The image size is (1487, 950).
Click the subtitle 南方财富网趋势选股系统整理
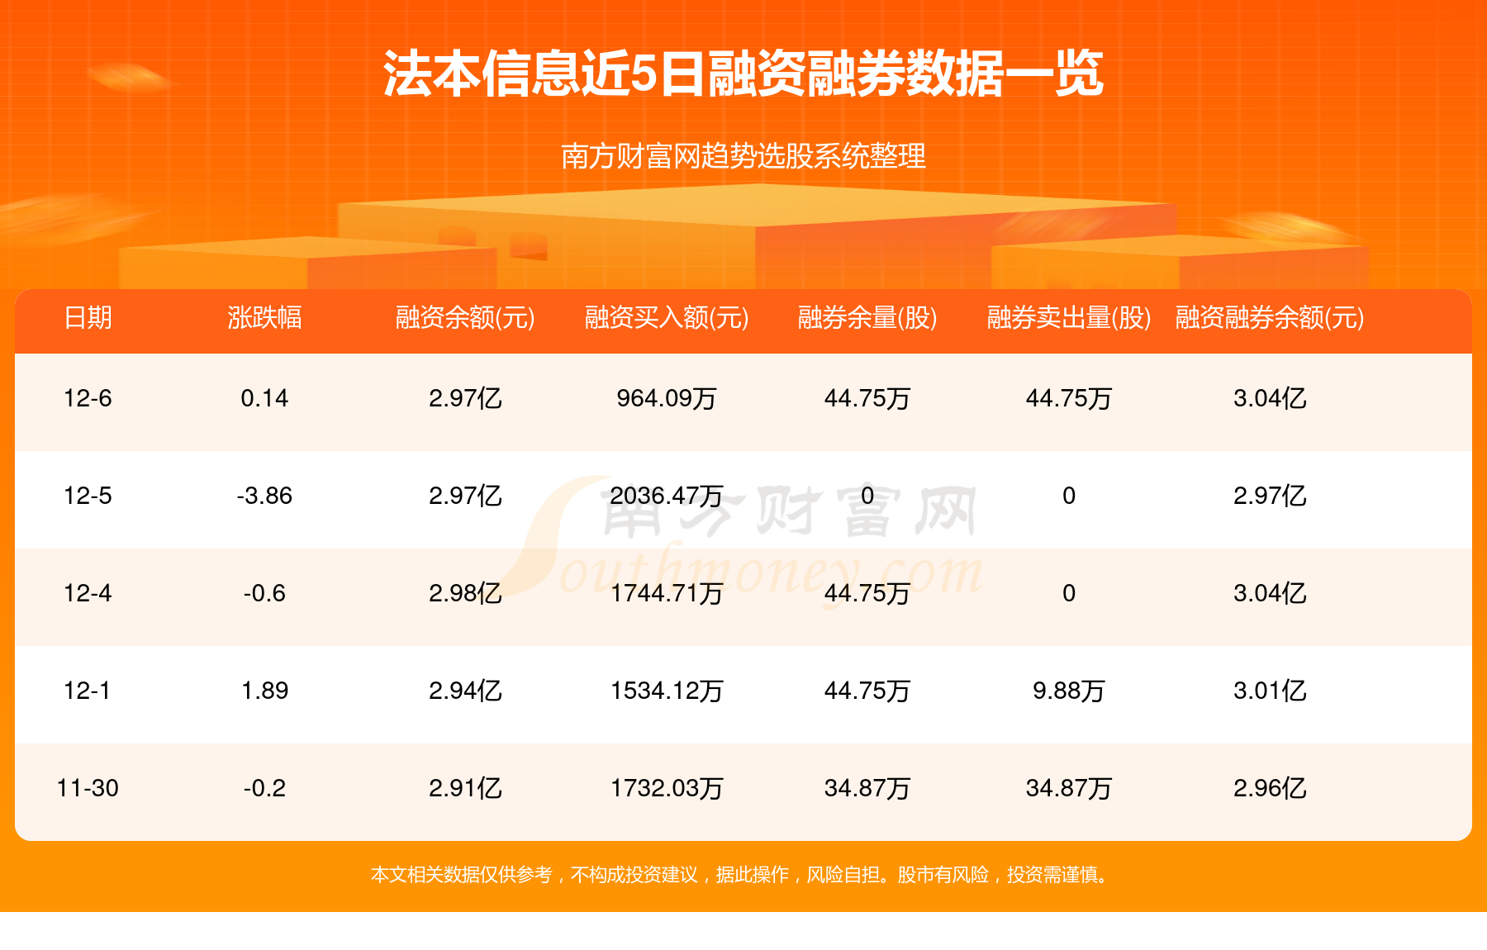point(743,156)
